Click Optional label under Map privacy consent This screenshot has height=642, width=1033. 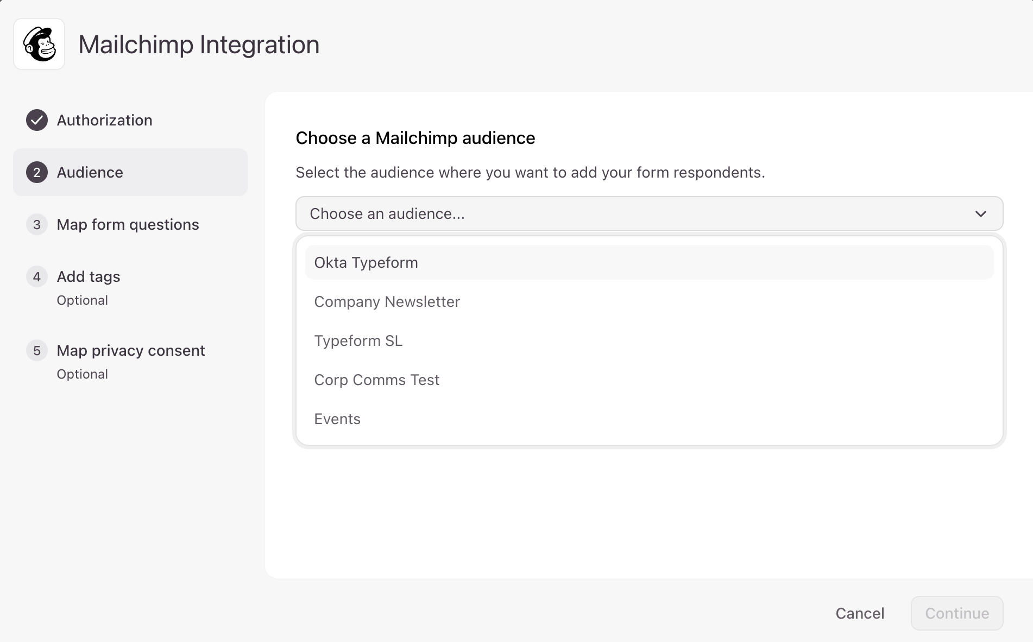click(x=82, y=374)
